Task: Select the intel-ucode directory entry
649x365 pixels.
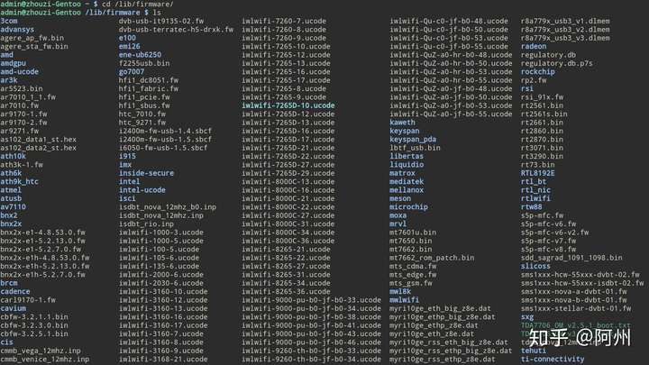Action: click(x=142, y=190)
